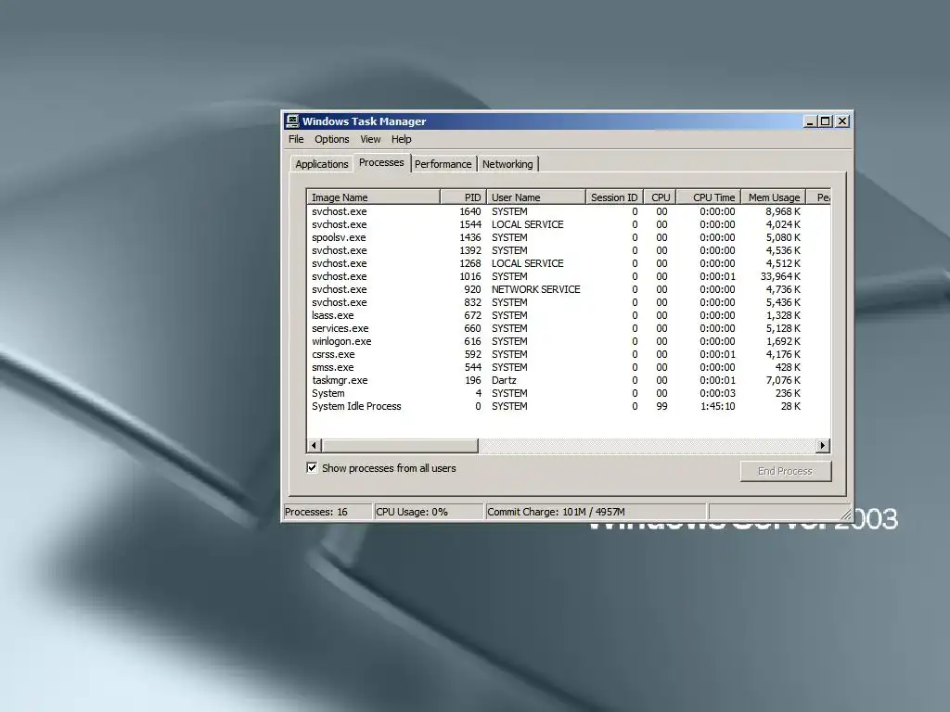
Task: Open the View menu
Action: [x=370, y=139]
